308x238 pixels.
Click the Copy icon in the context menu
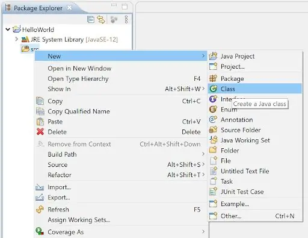pos(40,101)
